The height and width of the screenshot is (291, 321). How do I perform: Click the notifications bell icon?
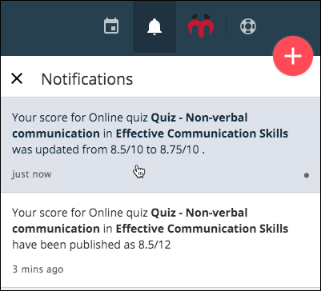(154, 26)
